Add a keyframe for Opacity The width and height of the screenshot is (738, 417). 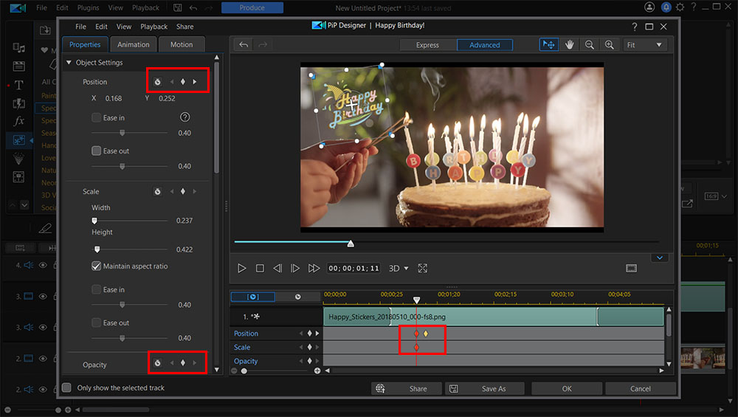coord(182,363)
